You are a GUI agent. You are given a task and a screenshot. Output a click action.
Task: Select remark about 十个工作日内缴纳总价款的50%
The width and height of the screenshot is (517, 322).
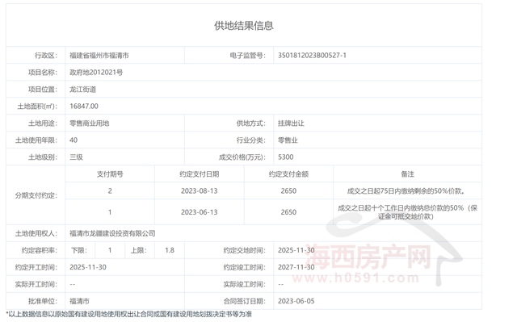point(407,212)
